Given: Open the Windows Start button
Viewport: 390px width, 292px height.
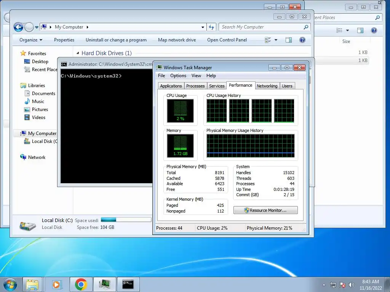Looking at the screenshot, I should click(x=10, y=284).
